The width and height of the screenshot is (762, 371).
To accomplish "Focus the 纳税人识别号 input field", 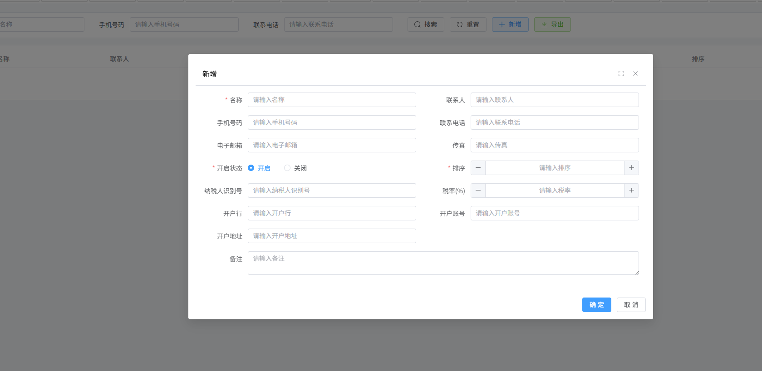I will coord(332,190).
